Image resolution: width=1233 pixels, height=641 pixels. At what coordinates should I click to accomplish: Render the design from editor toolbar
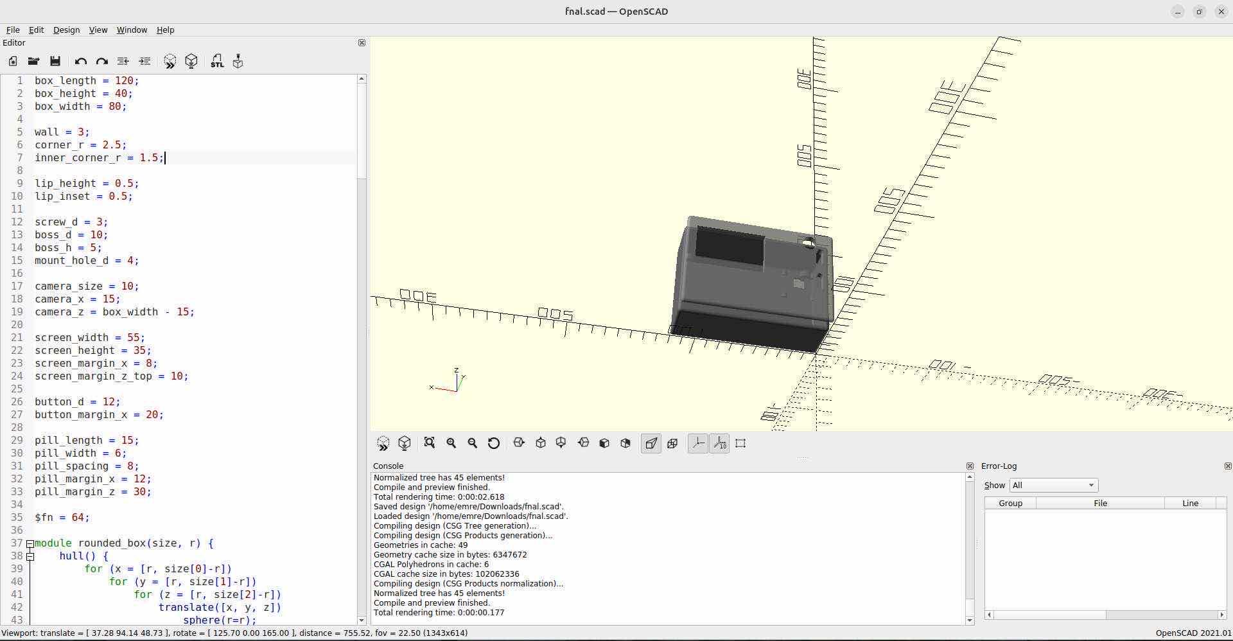tap(191, 61)
